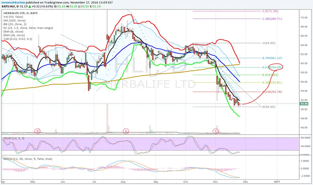Click the 70.00 price axis label
Screen dimensions: 313x185
304,17
